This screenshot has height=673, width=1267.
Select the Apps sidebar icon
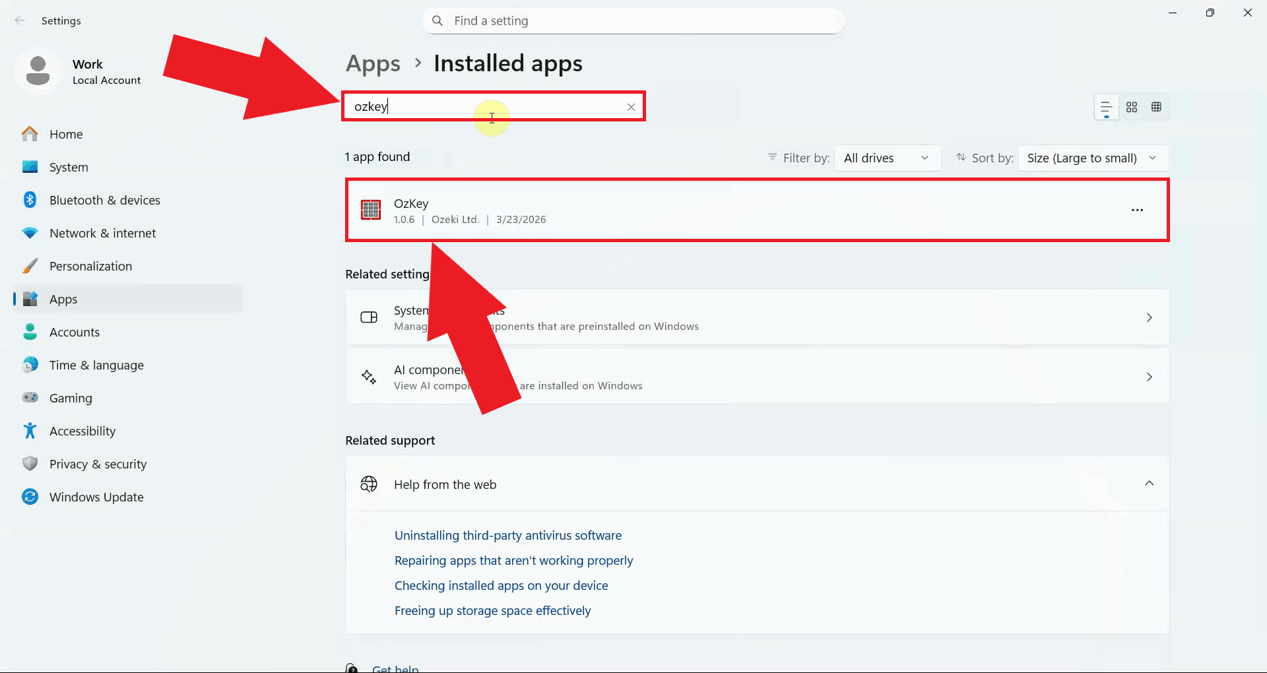30,299
